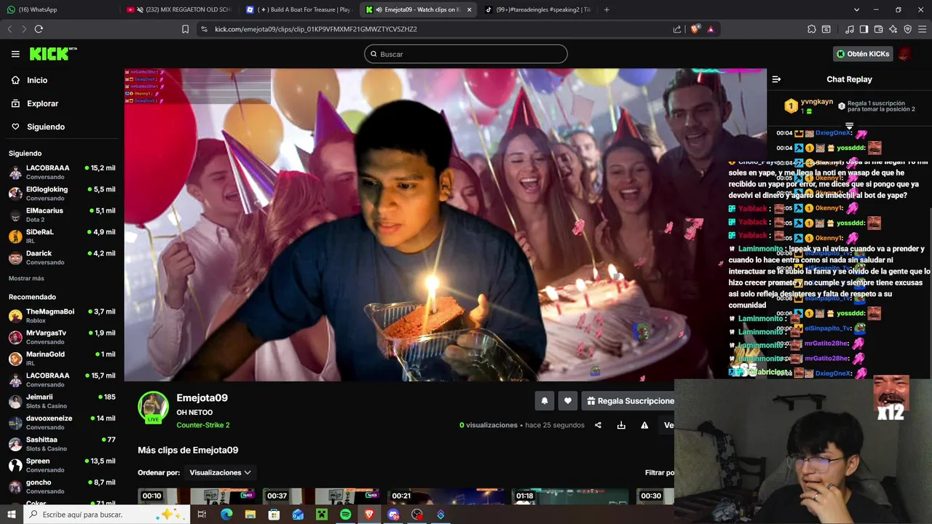Image resolution: width=932 pixels, height=524 pixels.
Task: Report clip with warning icon
Action: coord(644,425)
